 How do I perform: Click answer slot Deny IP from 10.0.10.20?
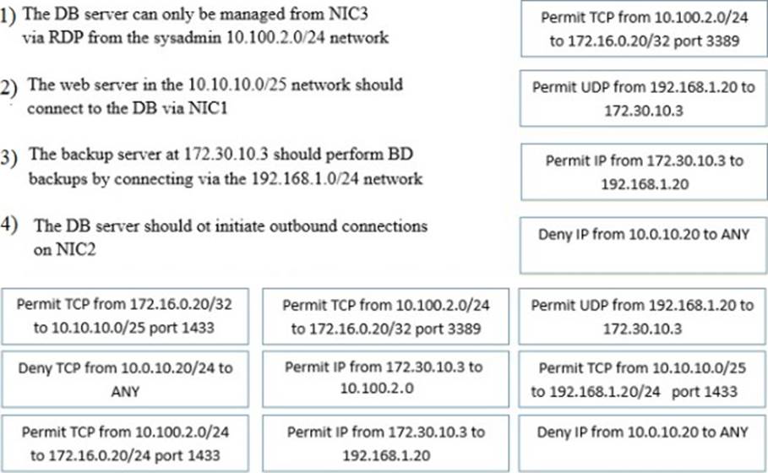(x=644, y=245)
